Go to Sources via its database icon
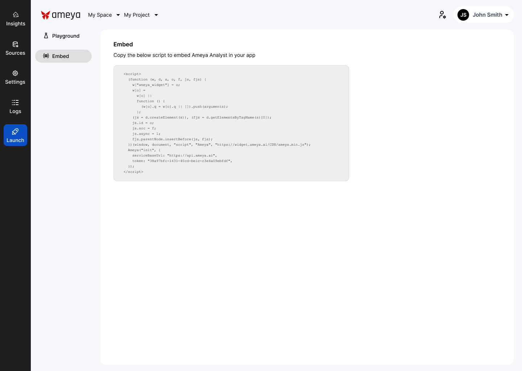Screen dimensions: 522x371 click(x=15, y=44)
